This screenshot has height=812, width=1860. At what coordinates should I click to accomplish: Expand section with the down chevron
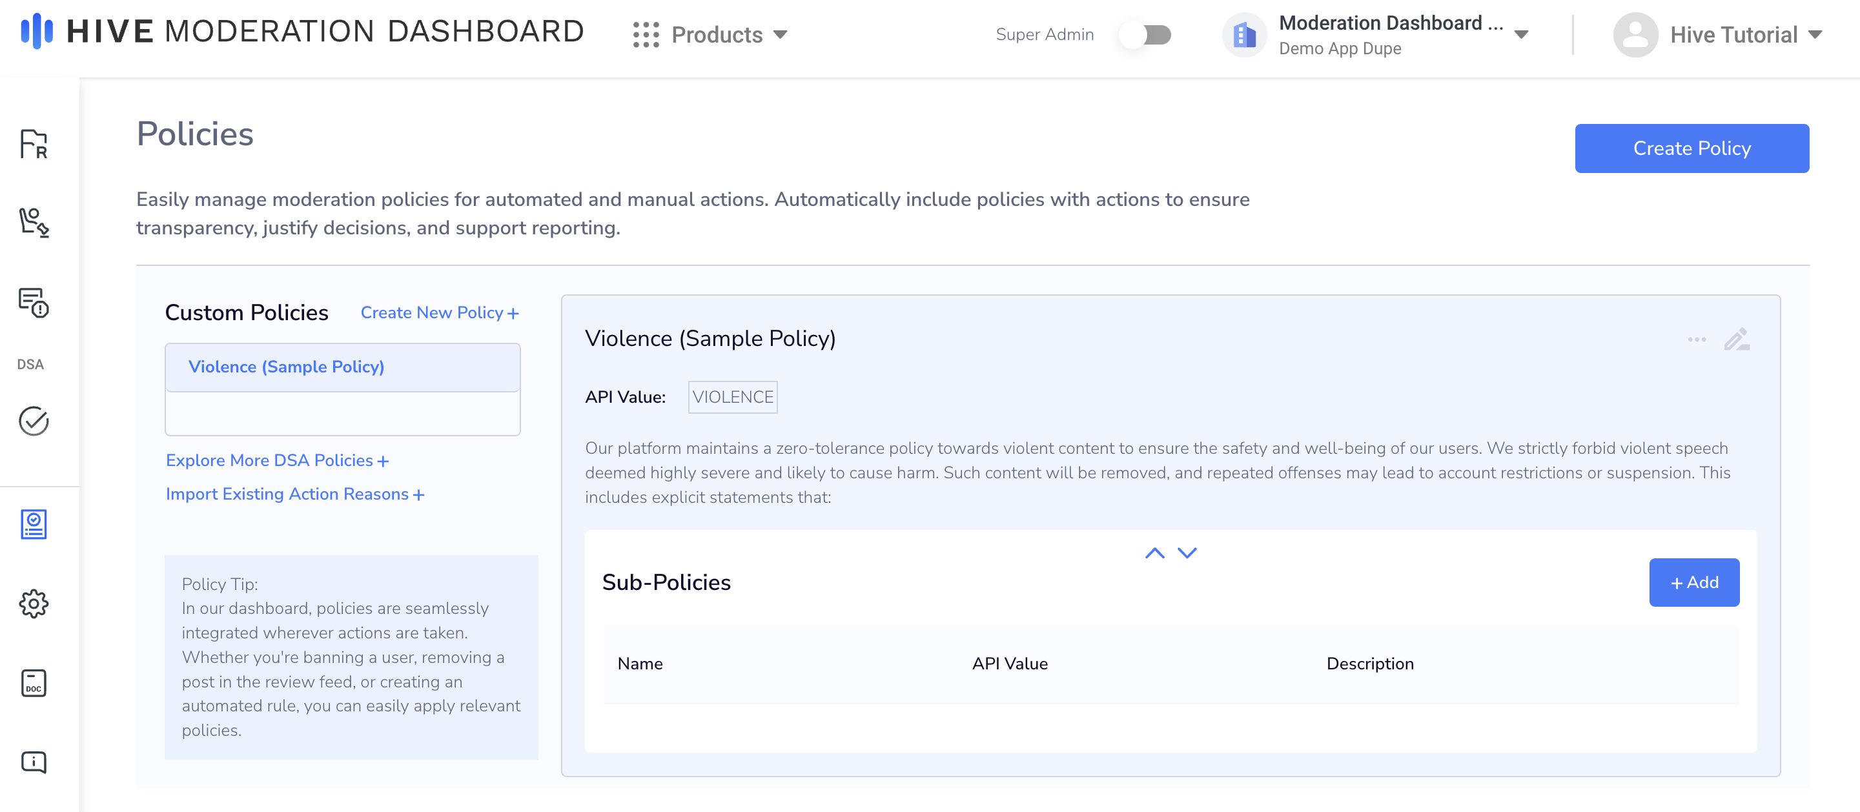coord(1187,553)
